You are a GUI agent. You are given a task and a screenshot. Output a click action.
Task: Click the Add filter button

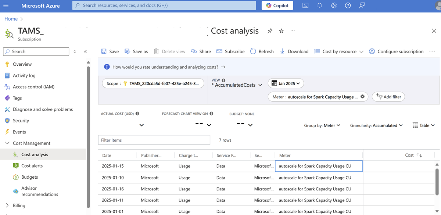tap(388, 97)
